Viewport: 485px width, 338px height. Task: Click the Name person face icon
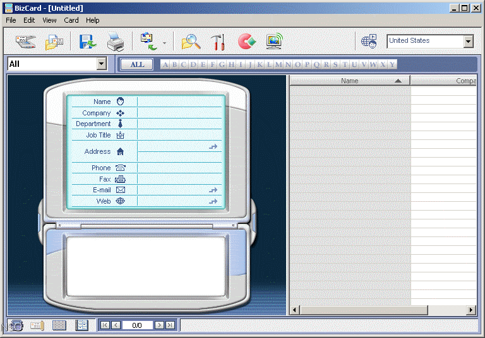coord(121,102)
